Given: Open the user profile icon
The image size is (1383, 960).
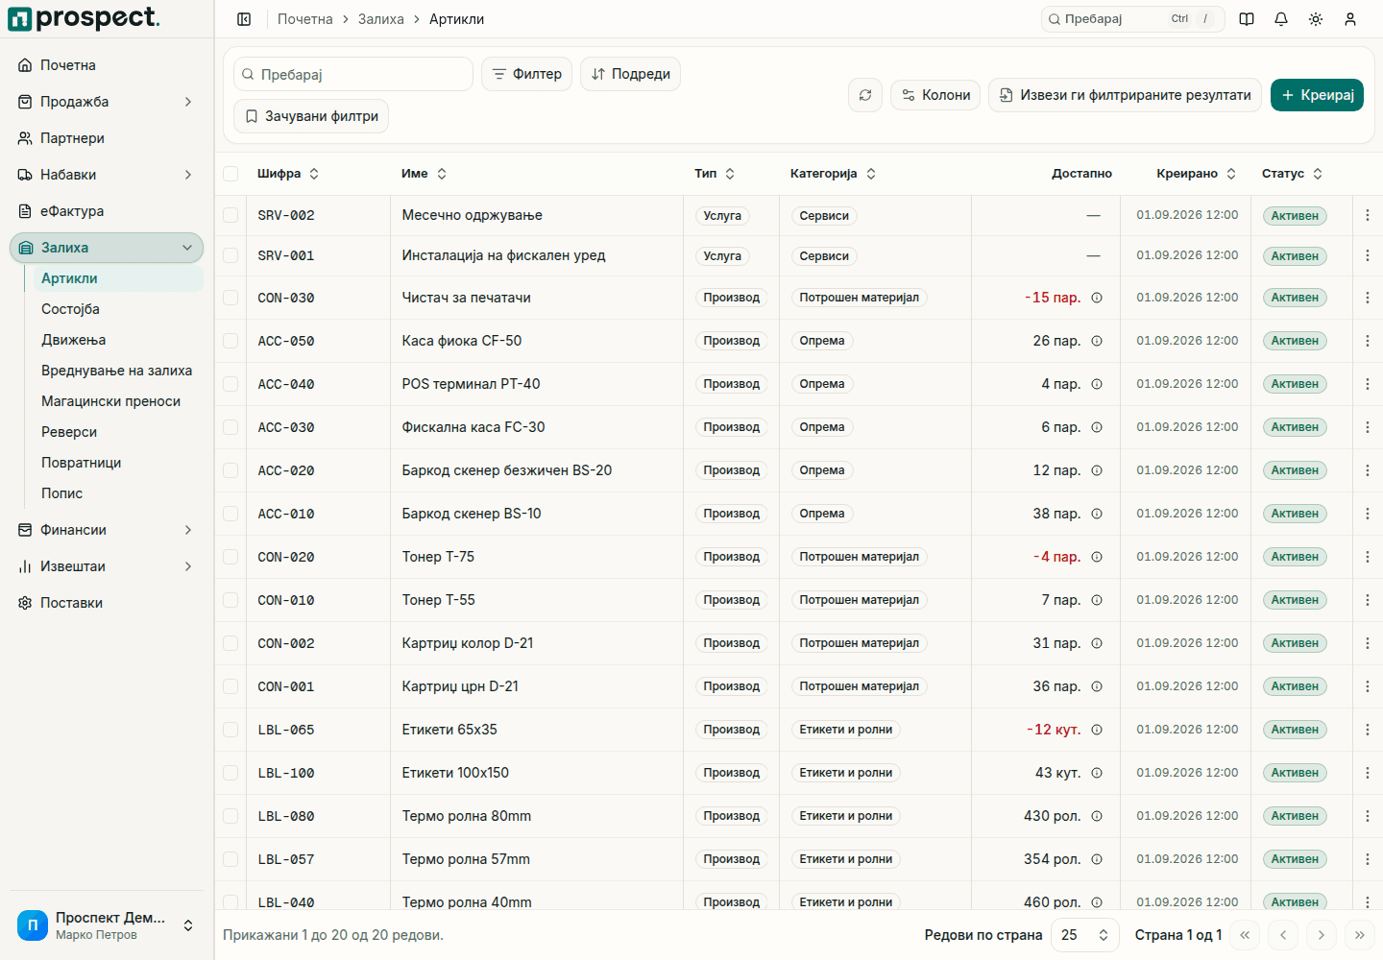Looking at the screenshot, I should tap(1350, 19).
